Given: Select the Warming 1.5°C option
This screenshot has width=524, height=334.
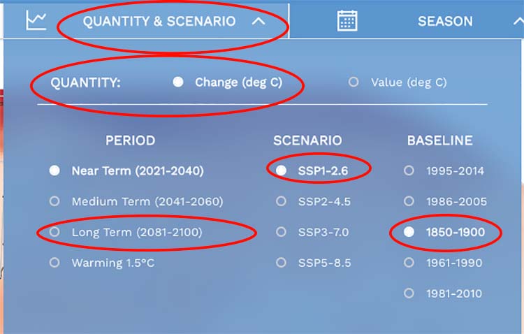Looking at the screenshot, I should click(54, 263).
